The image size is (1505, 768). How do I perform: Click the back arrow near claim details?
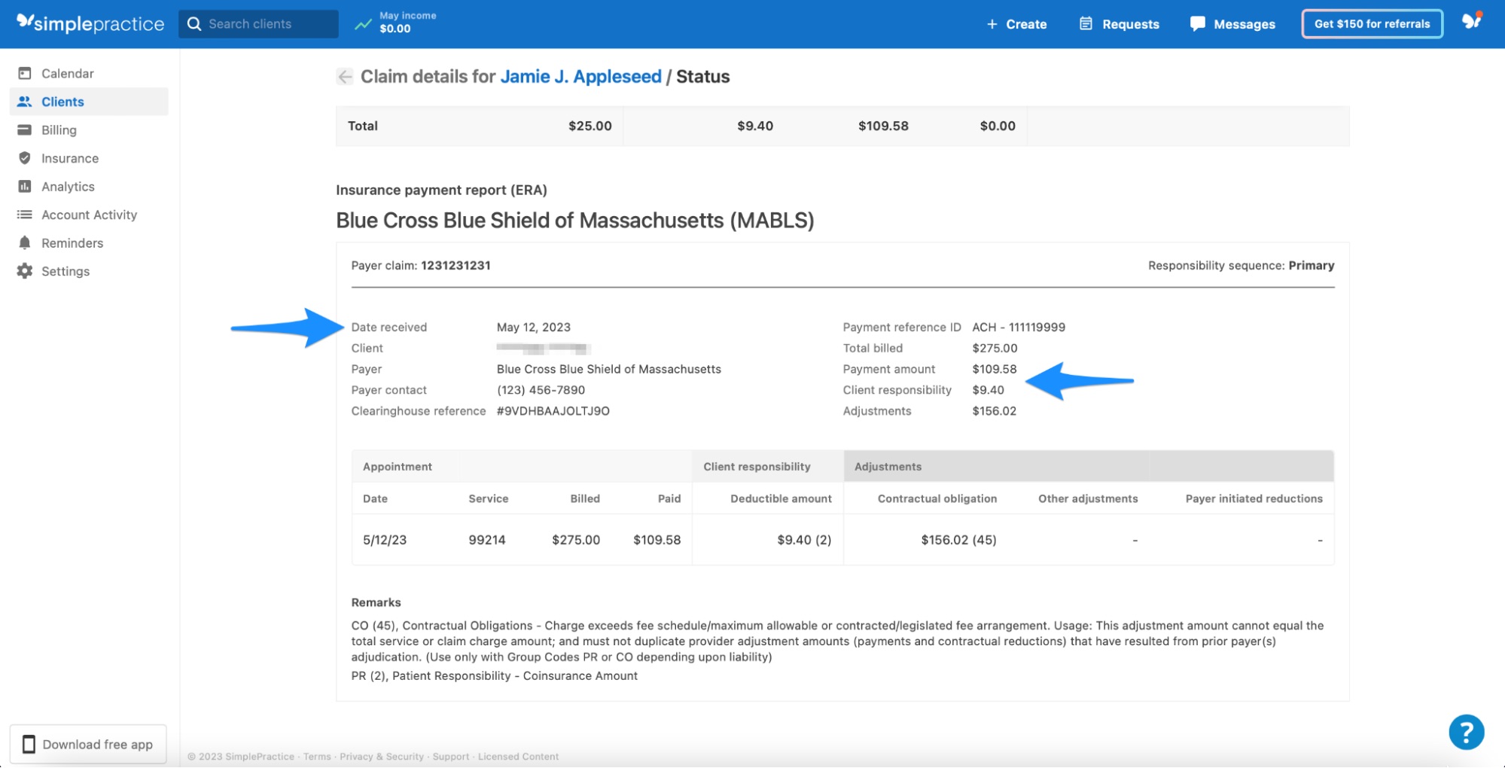pos(344,76)
